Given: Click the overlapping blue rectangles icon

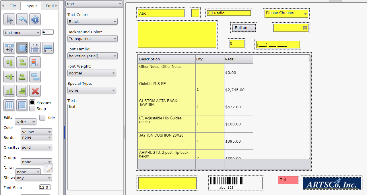Looking at the screenshot, I should 35,76.
